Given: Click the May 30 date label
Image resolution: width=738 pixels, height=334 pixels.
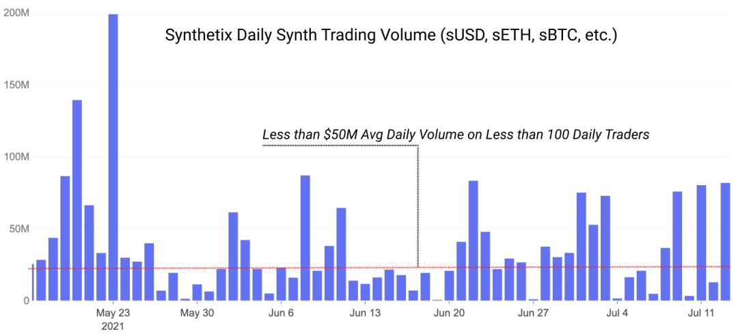Looking at the screenshot, I should pos(197,313).
